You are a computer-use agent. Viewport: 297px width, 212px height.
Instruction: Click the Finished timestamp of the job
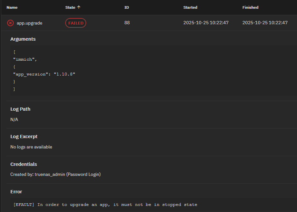click(x=265, y=23)
